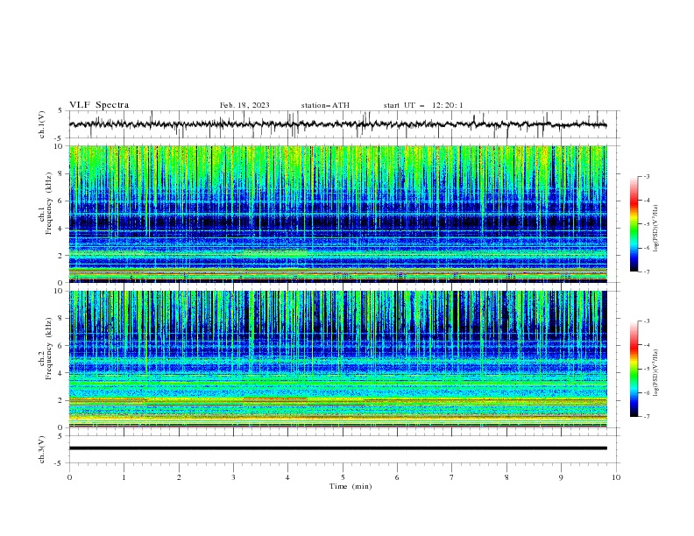Click the ch.1 spectrogram panel
The width and height of the screenshot is (694, 536).
click(338, 214)
